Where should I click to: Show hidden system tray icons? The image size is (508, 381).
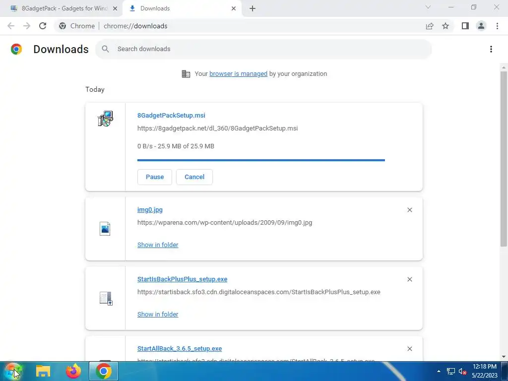(x=439, y=371)
